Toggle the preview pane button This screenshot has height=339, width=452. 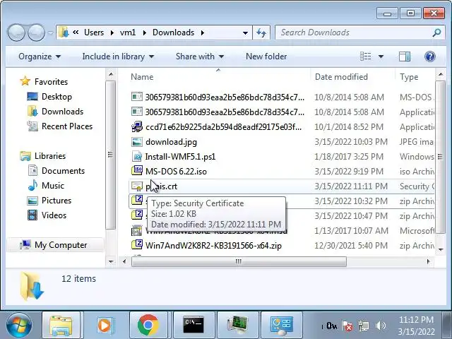pyautogui.click(x=405, y=56)
